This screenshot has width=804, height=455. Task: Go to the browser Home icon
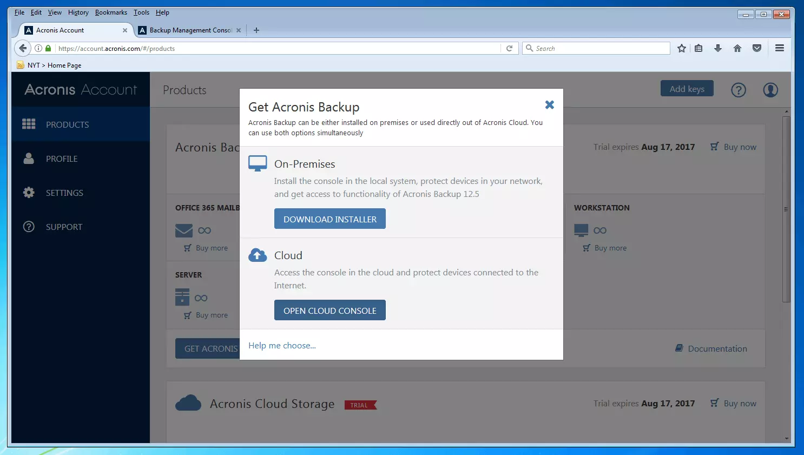tap(737, 48)
